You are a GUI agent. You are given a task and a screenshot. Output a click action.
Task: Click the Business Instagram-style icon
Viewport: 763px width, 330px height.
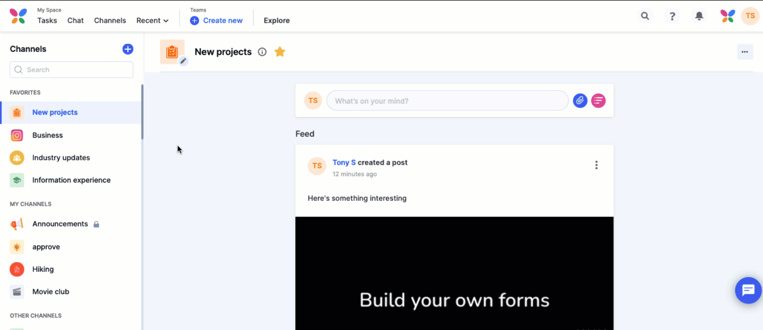[17, 135]
